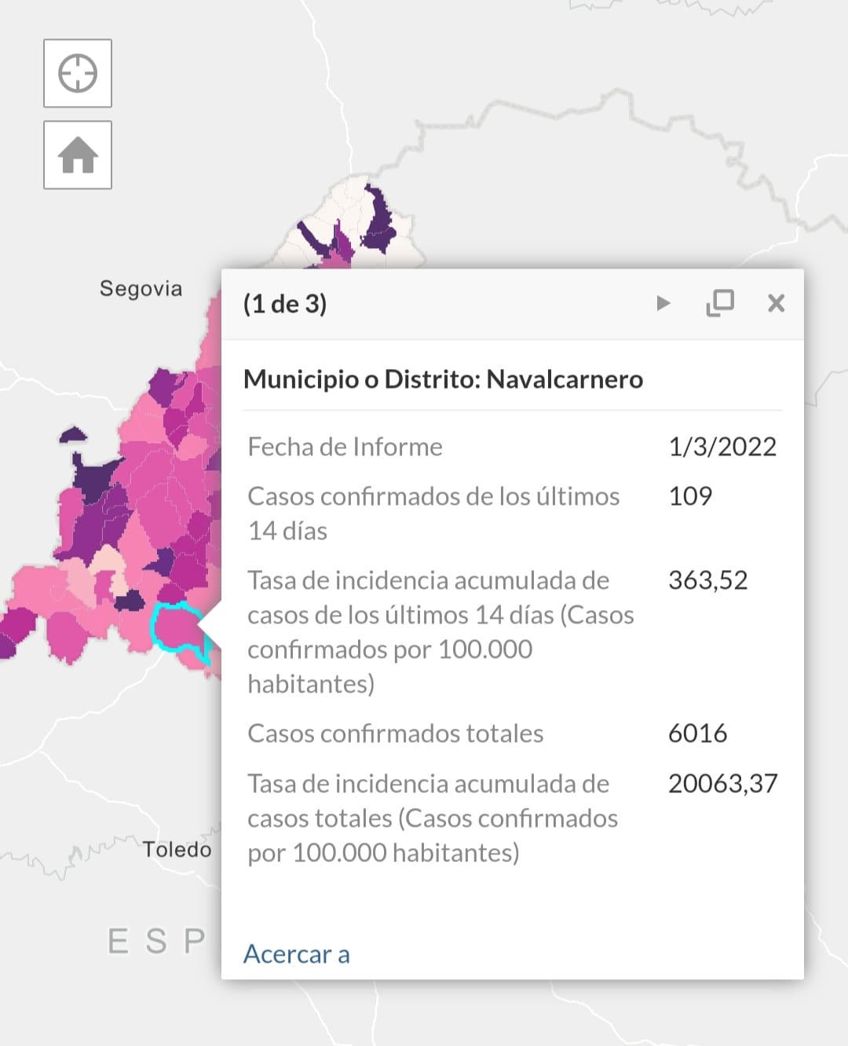Close the Navalcarnero info popup
This screenshot has width=848, height=1046.
click(776, 303)
